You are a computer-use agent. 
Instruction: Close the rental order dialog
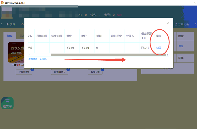168,23
